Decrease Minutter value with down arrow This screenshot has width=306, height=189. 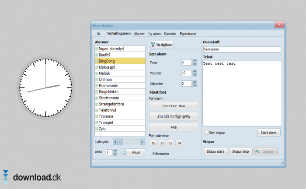click(x=194, y=75)
